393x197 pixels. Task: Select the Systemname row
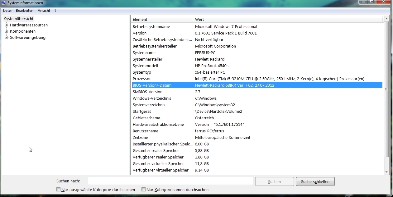(x=256, y=53)
